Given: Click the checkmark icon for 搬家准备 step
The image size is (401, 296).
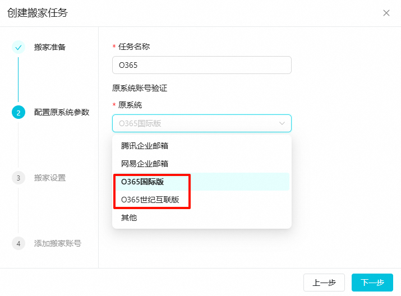Looking at the screenshot, I should coord(19,47).
